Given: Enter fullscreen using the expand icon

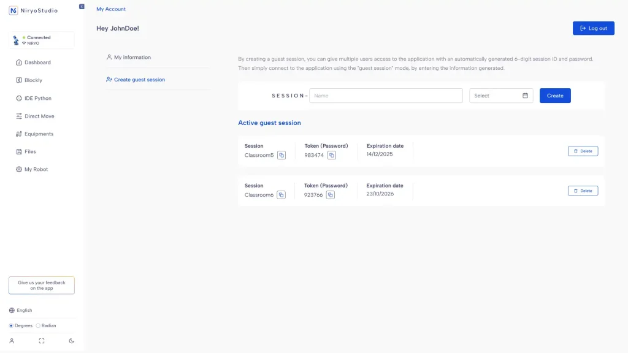Looking at the screenshot, I should tap(42, 341).
